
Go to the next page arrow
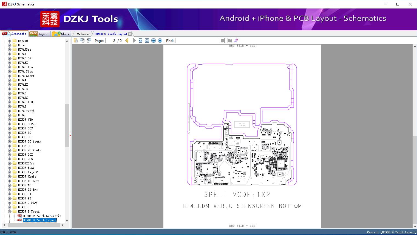click(134, 40)
